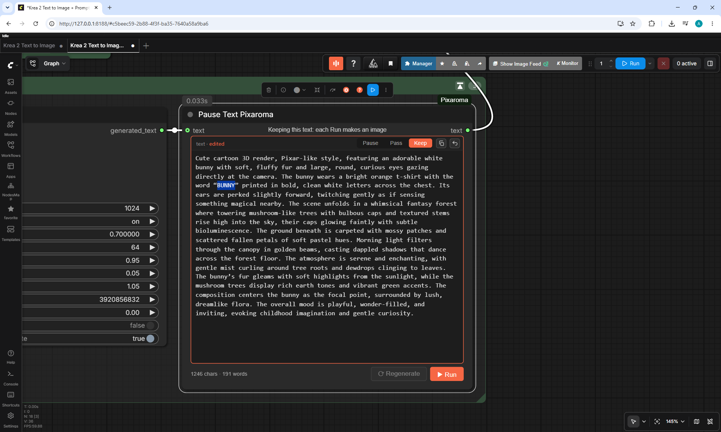Viewport: 721px width, 432px height.
Task: Expand the Run button options arrow
Action: (650, 63)
